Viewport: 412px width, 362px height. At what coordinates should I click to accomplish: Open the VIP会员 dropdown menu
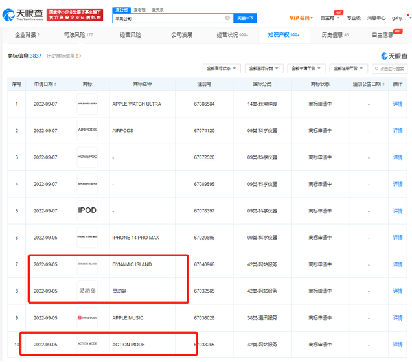point(301,18)
